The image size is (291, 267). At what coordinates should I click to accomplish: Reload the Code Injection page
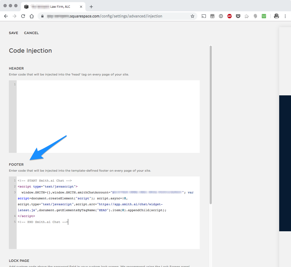pos(23,16)
